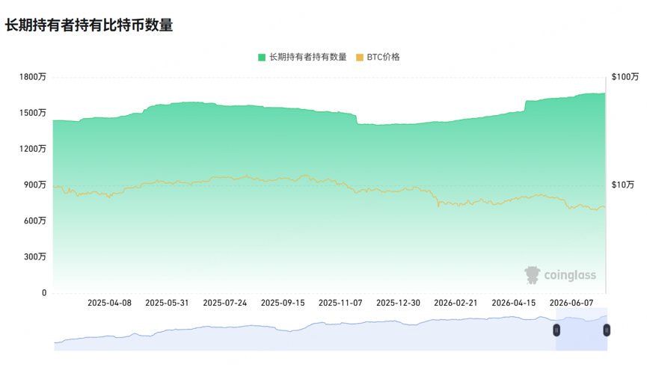647x370 pixels.
Task: Click the coinglass watermark logo icon
Action: coord(533,275)
